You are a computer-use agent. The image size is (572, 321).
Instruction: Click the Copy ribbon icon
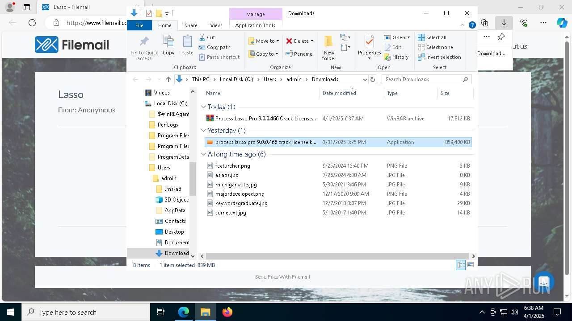(x=168, y=45)
